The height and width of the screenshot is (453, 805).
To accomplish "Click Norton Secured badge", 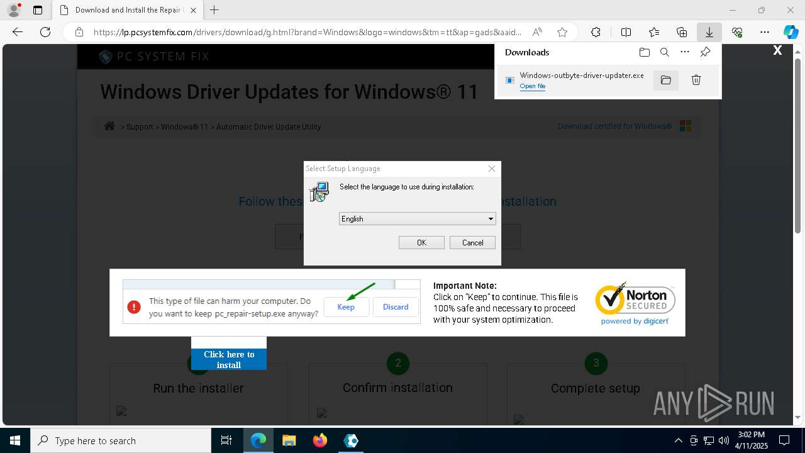I will (x=635, y=303).
